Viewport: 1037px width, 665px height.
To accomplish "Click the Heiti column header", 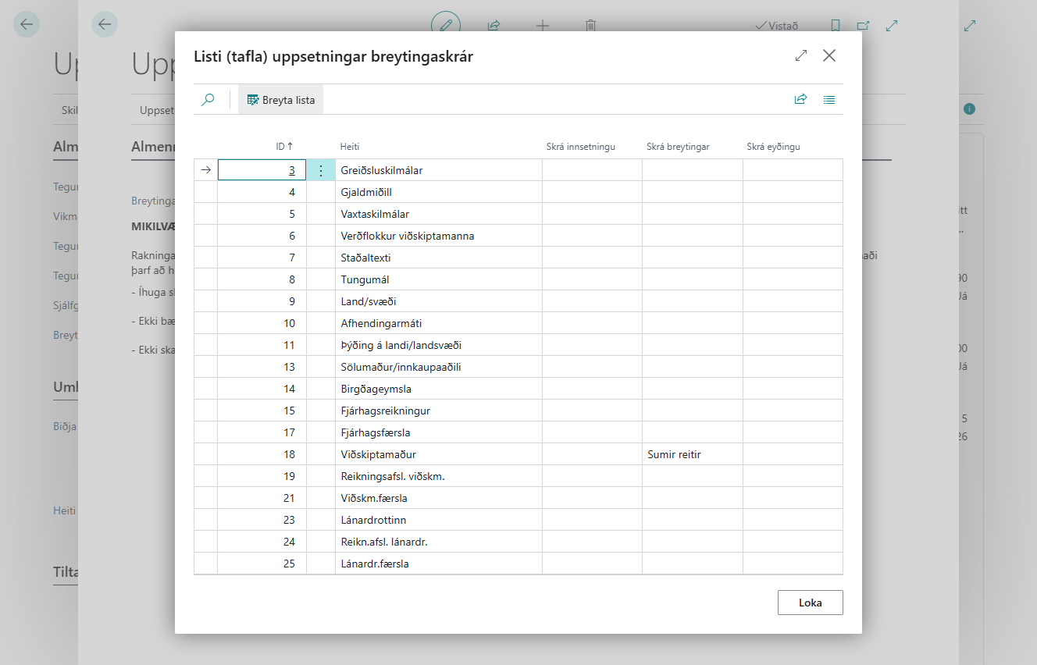I will pos(350,146).
